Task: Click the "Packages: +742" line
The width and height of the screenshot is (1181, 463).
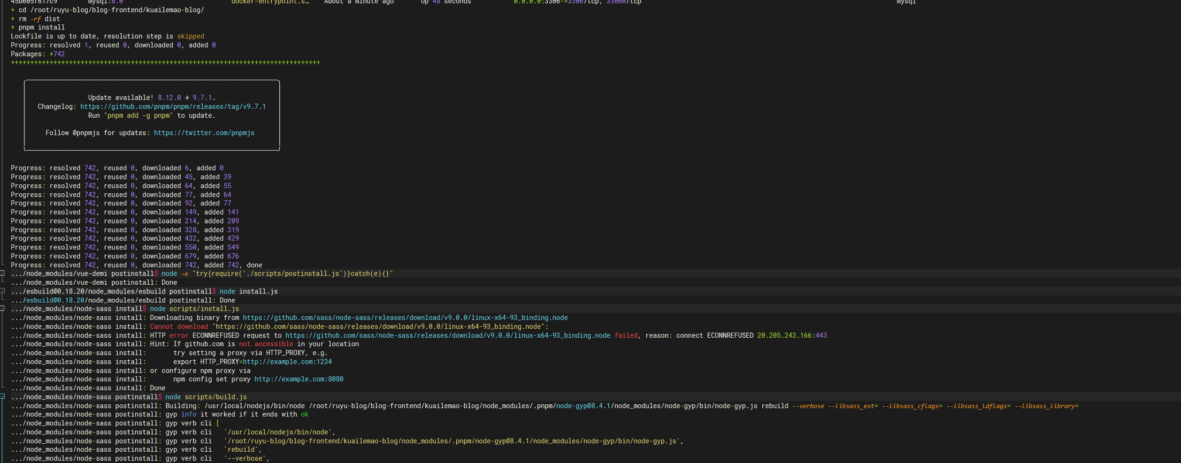Action: click(x=38, y=54)
